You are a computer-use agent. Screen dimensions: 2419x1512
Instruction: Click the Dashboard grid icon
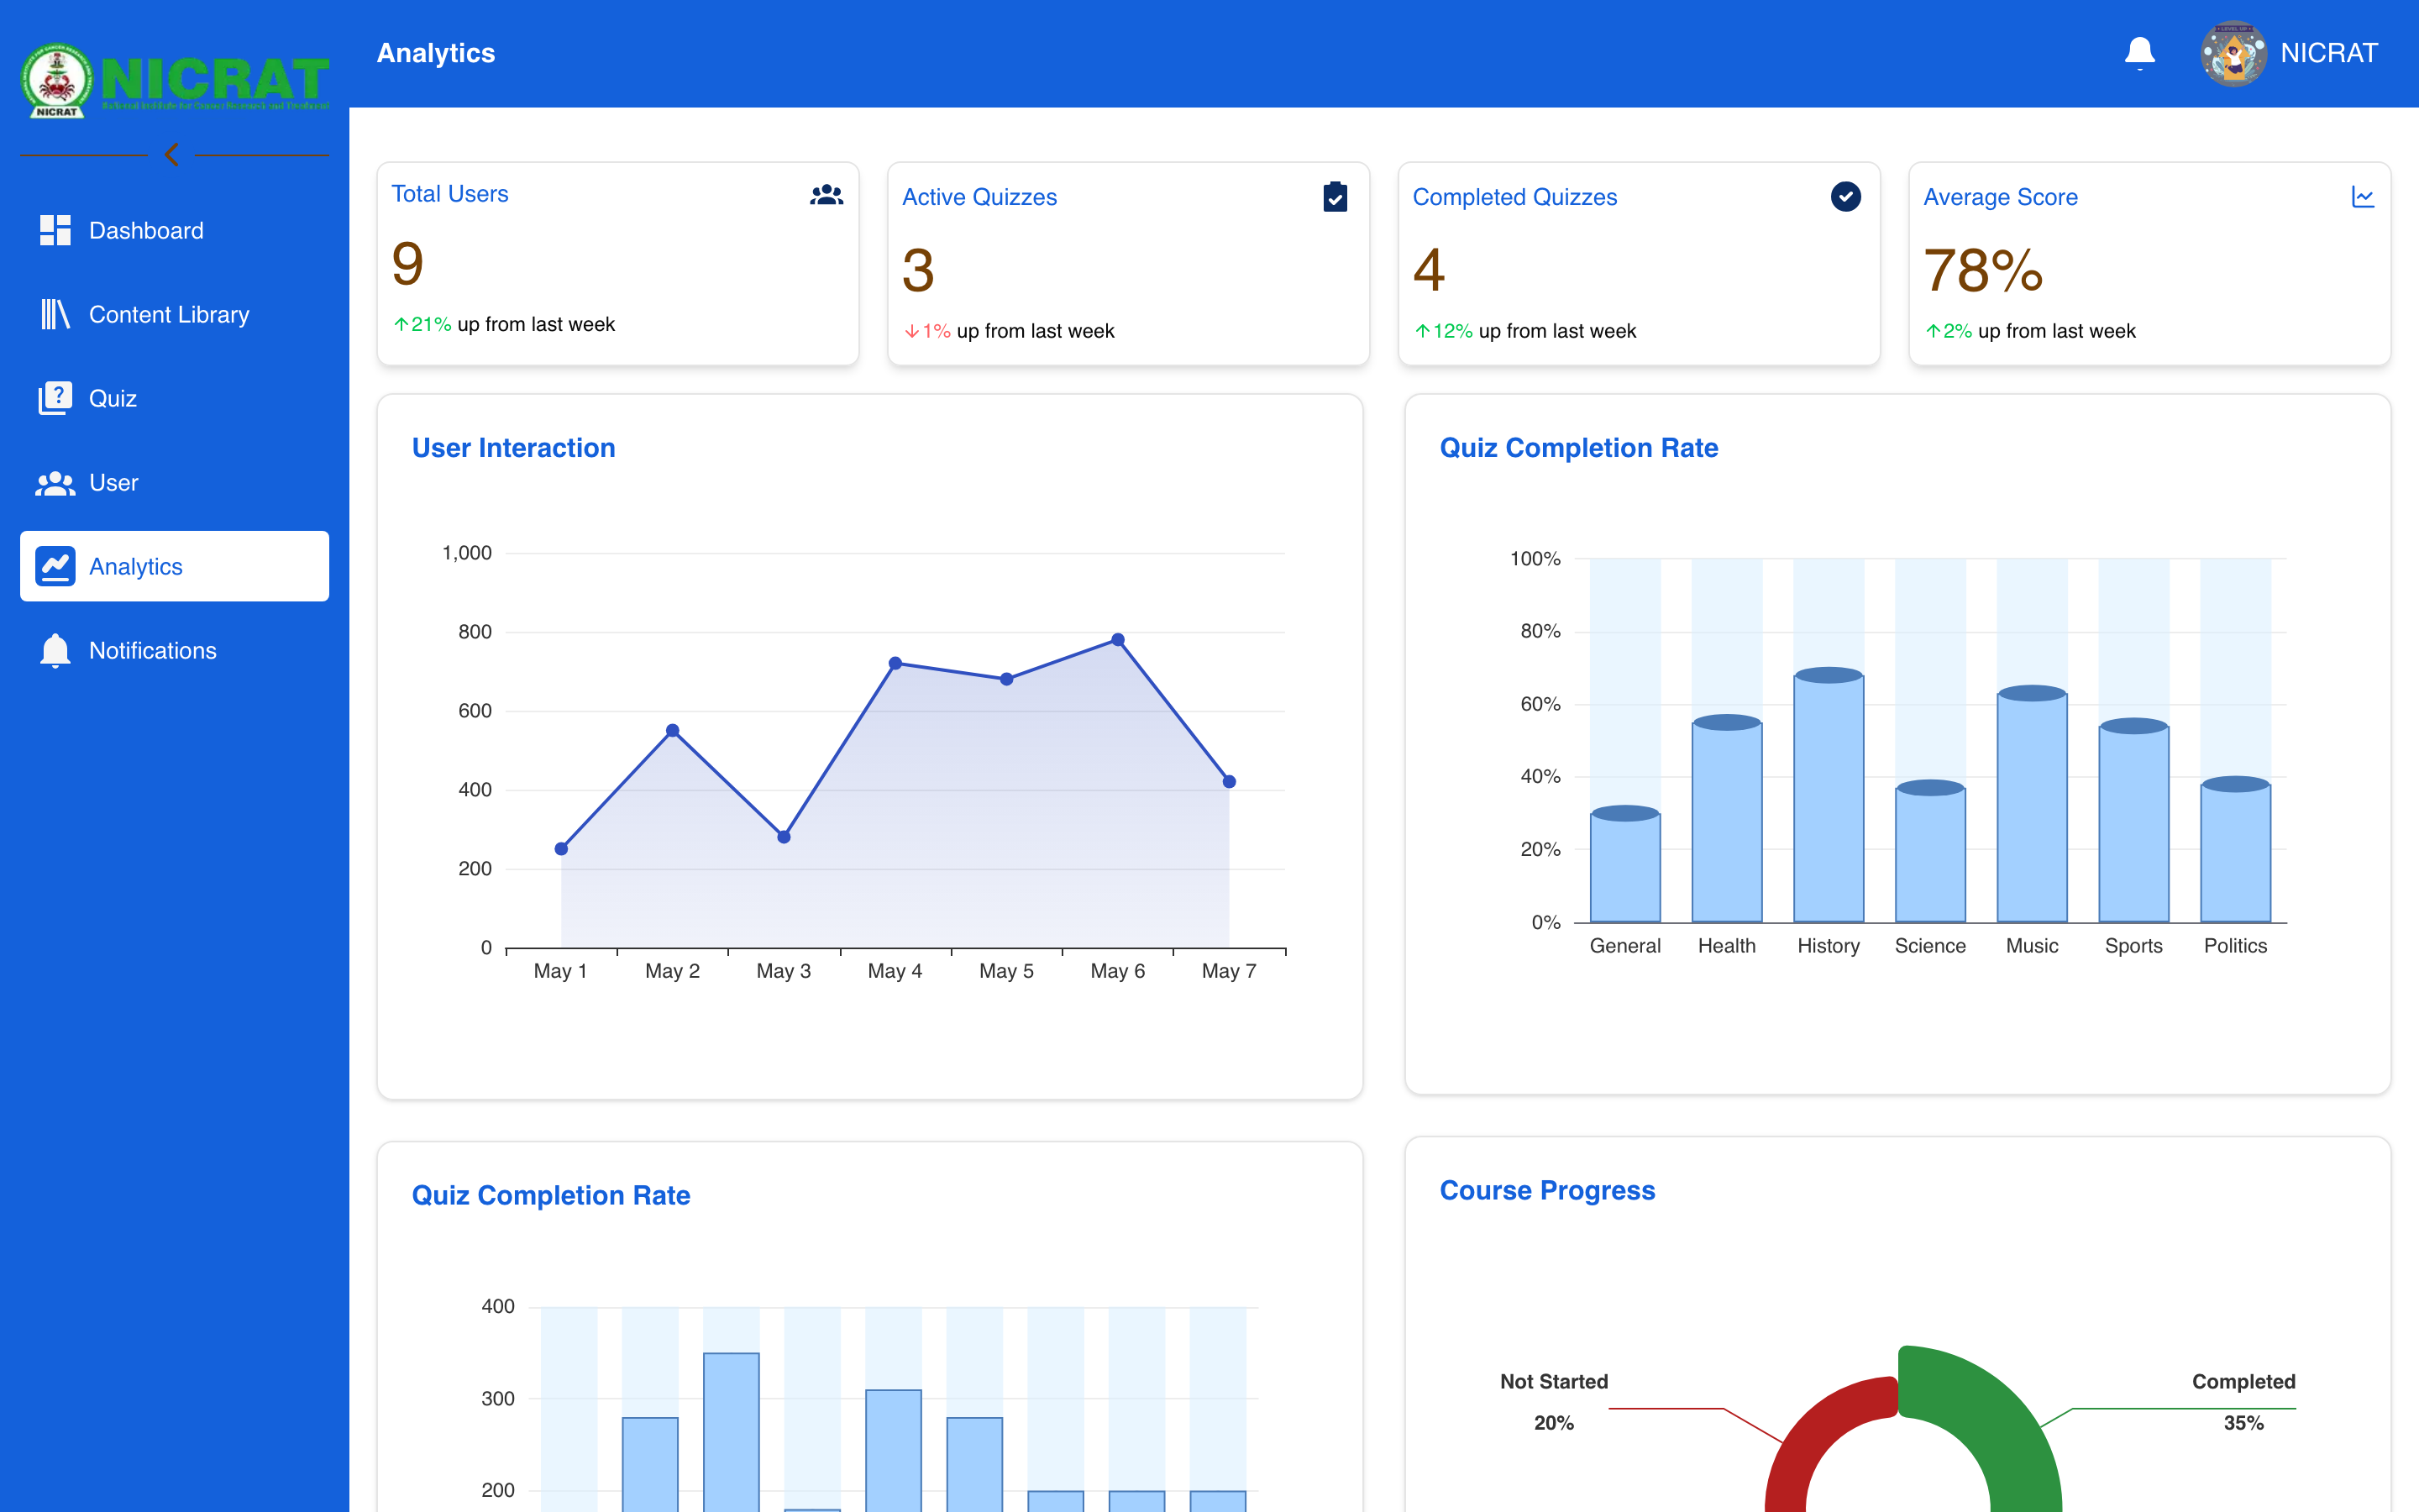coord(55,230)
